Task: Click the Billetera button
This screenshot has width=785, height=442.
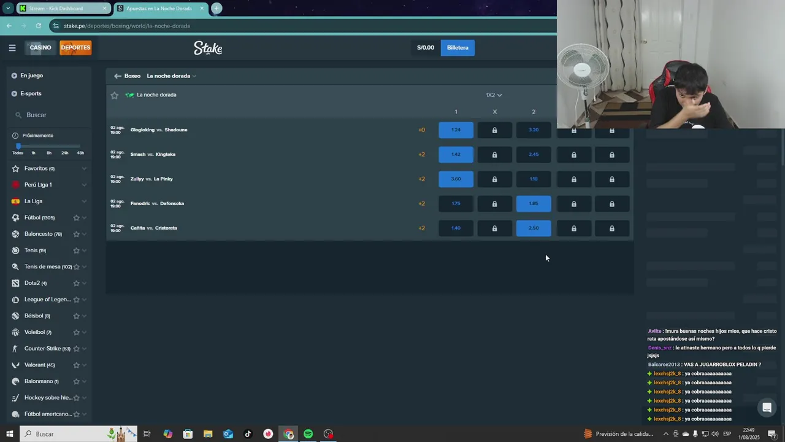Action: pos(458,48)
